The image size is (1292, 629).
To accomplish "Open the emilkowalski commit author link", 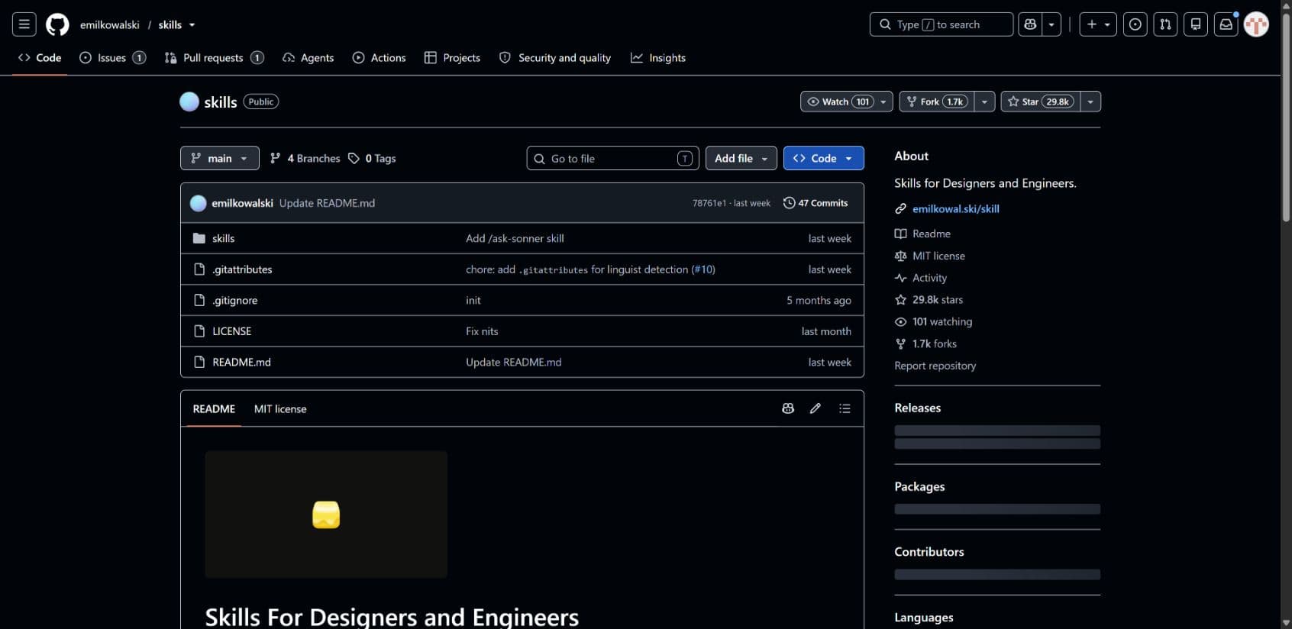I will pos(242,203).
